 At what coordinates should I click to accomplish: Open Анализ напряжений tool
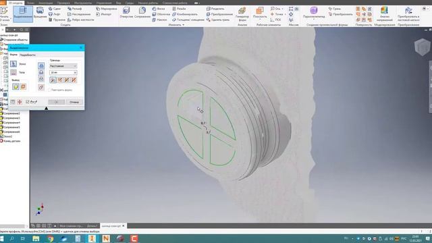point(384,14)
